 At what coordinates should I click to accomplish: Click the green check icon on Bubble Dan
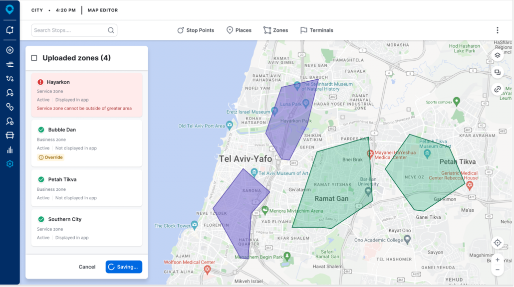[x=41, y=130]
